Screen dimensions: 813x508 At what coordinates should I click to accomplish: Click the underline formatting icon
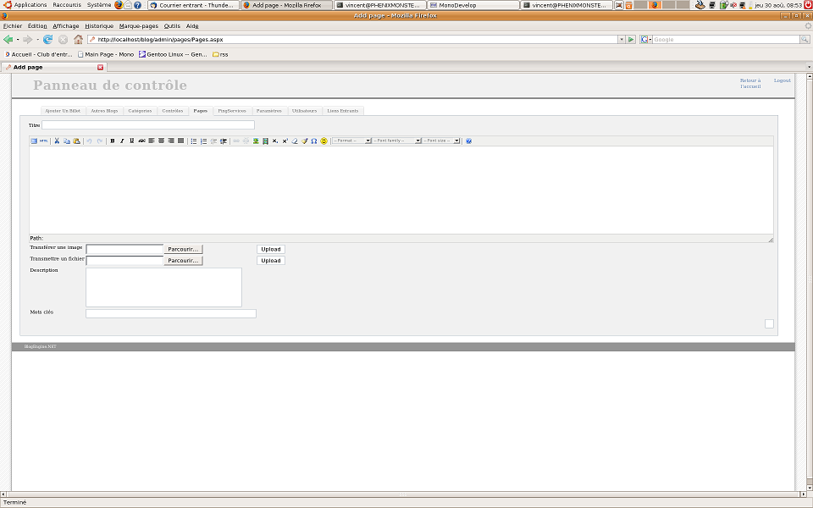click(131, 141)
